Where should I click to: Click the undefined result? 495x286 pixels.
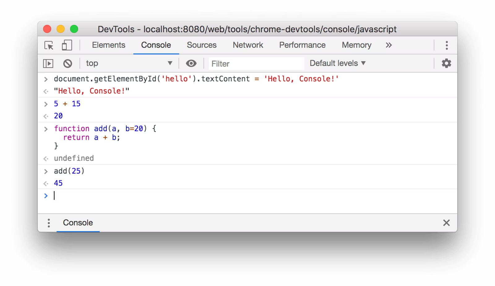(x=74, y=158)
